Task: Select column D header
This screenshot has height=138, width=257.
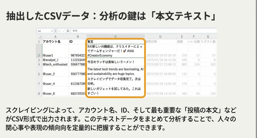Action: tap(160, 37)
